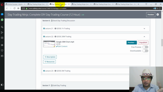Click the Section 7 document icon
The height and width of the screenshot is (92, 163).
click(52, 86)
